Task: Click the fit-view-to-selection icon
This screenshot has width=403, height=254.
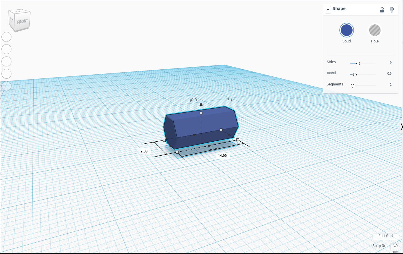Action: (6, 49)
